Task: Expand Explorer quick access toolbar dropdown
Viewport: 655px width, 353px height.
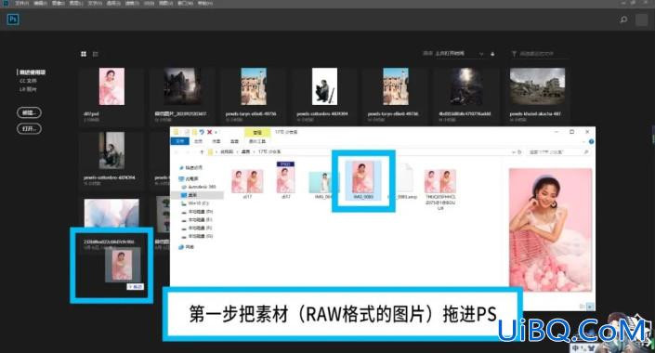Action: [x=216, y=132]
